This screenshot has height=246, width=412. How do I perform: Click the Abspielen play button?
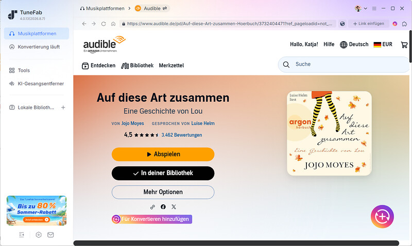coord(163,154)
